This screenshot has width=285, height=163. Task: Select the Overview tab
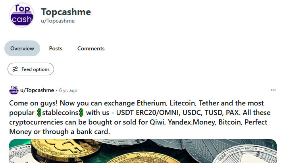(22, 48)
